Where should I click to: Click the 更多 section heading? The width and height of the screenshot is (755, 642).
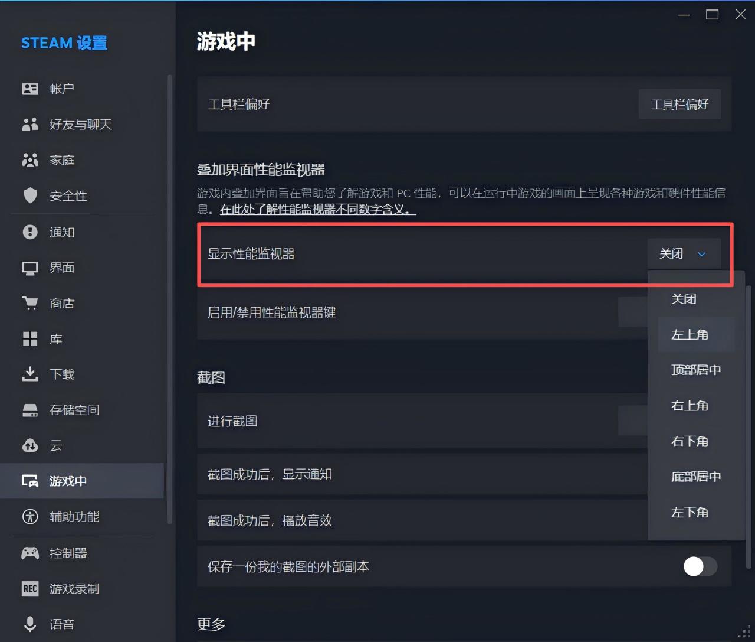pos(211,624)
